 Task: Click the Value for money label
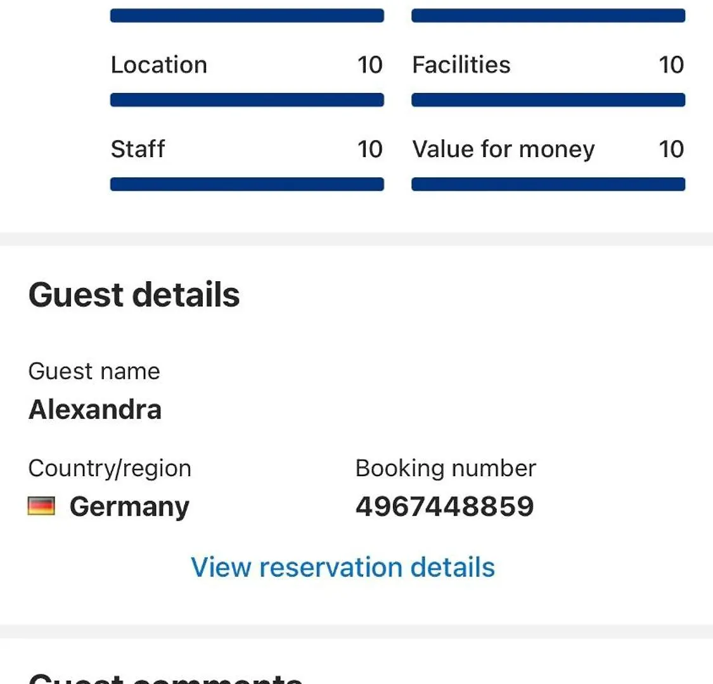point(503,149)
